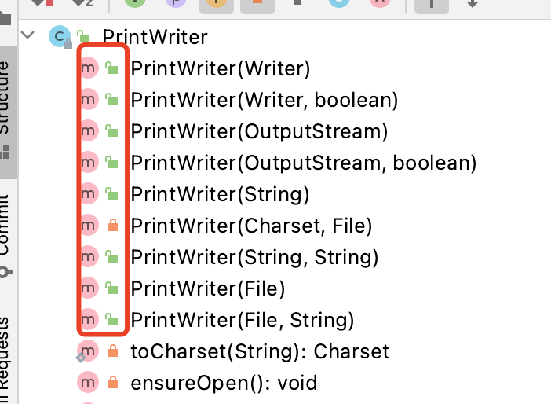This screenshot has width=551, height=404.
Task: Collapse the PrintWriter class node
Action: [29, 35]
